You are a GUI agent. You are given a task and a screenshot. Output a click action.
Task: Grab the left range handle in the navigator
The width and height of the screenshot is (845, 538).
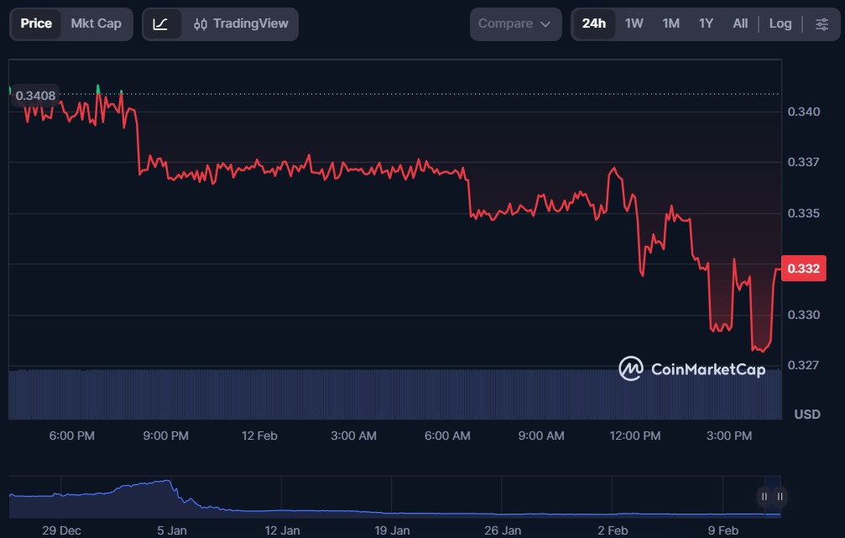tap(764, 496)
